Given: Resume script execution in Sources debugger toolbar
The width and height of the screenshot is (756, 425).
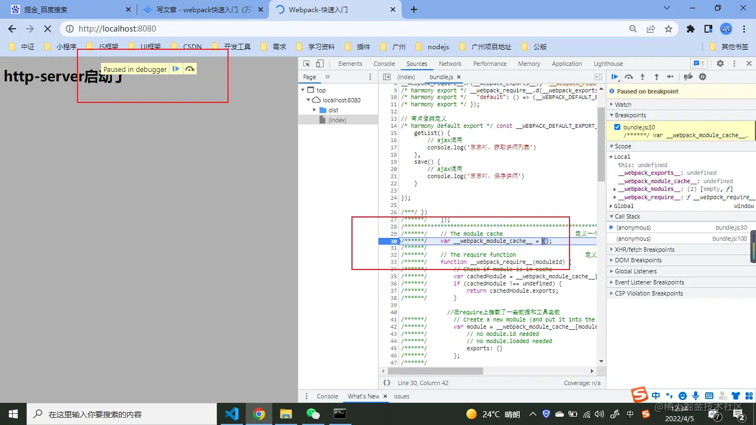Looking at the screenshot, I should pyautogui.click(x=615, y=77).
